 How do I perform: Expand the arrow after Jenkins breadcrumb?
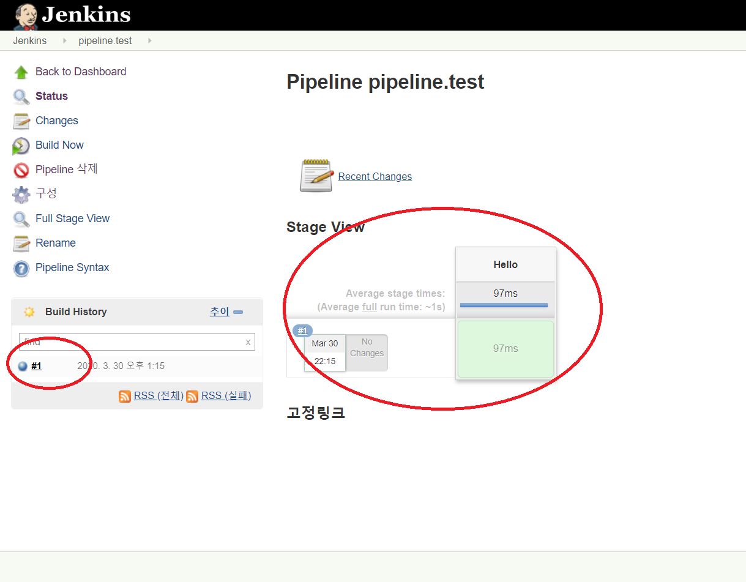pos(64,41)
